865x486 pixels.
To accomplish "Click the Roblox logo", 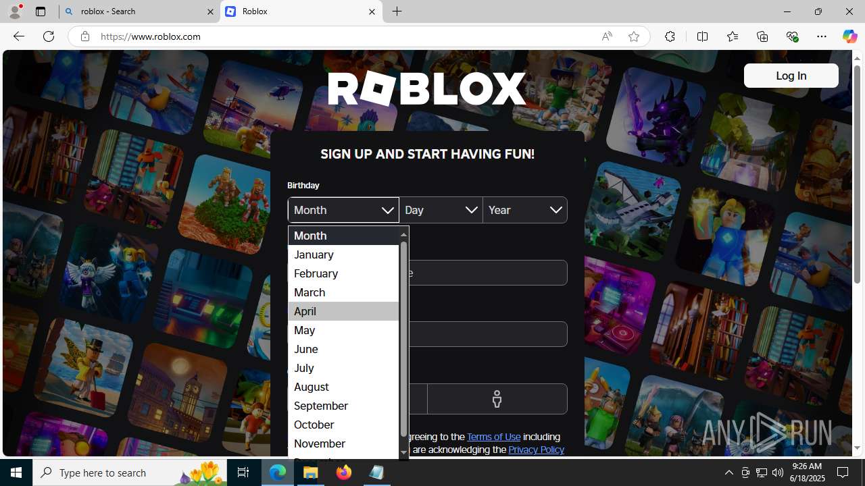I will pos(427,88).
